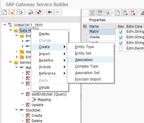Click the Edm Core Type column header
144x123 pixels.
[x=135, y=26]
